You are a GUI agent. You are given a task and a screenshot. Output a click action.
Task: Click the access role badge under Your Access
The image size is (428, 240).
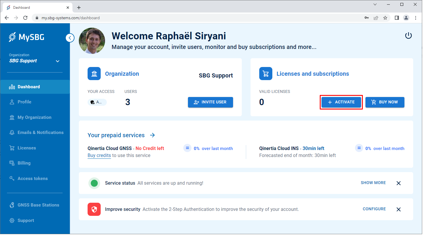(97, 102)
